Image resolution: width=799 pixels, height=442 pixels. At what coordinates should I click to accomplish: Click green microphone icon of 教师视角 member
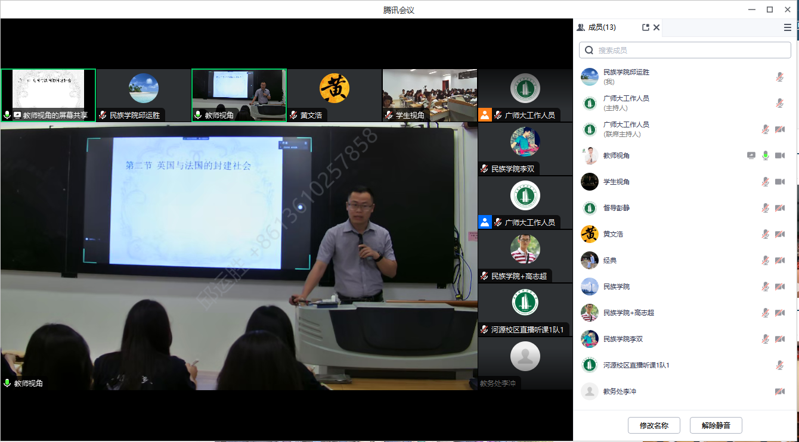[766, 155]
